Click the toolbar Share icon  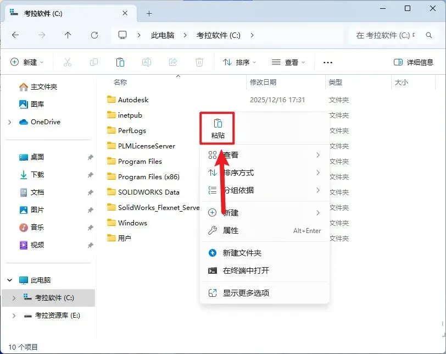coord(173,62)
